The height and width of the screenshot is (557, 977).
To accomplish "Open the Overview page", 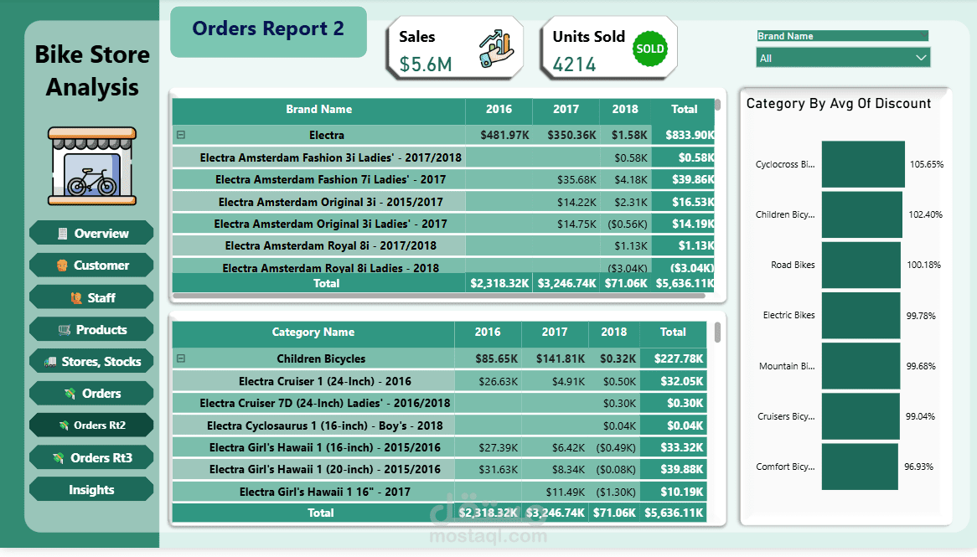I will point(91,233).
